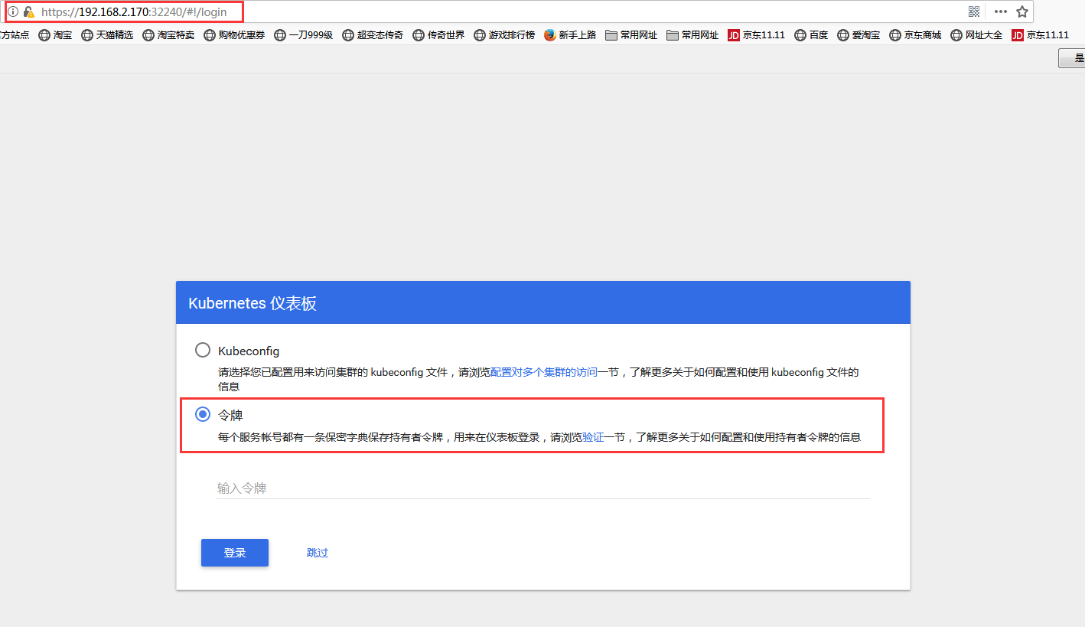The width and height of the screenshot is (1085, 627).
Task: Open the QR code icon in address bar
Action: (x=974, y=11)
